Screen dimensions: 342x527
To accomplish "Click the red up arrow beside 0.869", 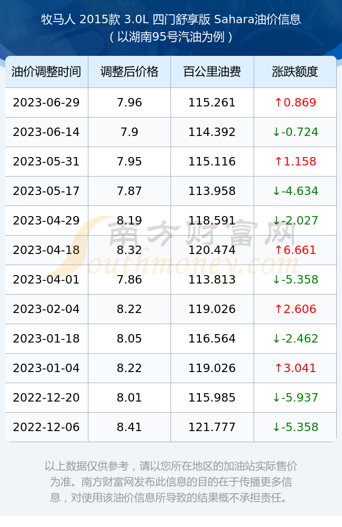I will (x=278, y=103).
